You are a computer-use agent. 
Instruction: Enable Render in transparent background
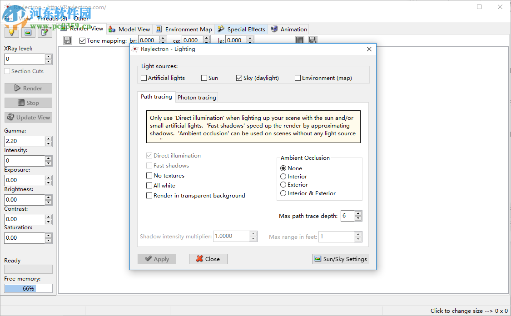click(x=149, y=195)
